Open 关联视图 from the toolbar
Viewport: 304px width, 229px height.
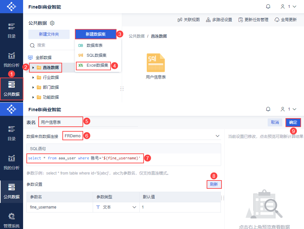coord(189,19)
